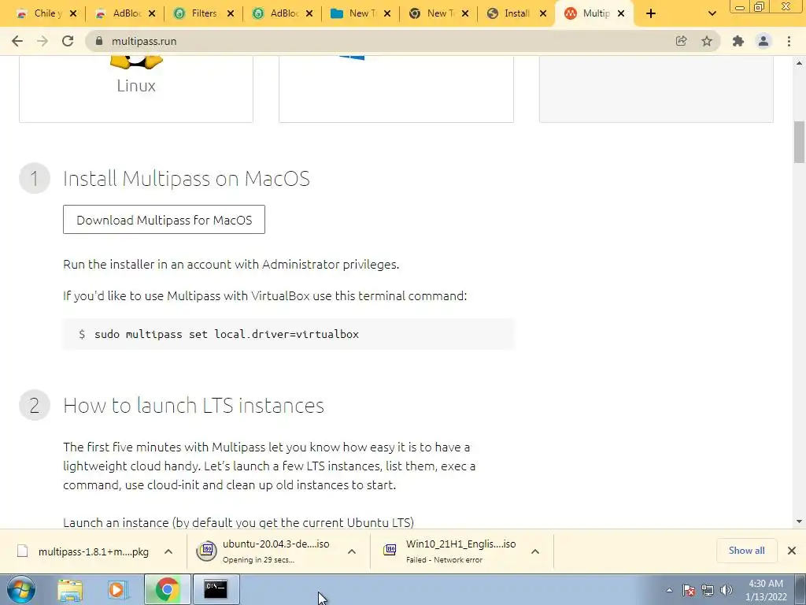The width and height of the screenshot is (806, 605).
Task: Click Download Multipass for MacOS button
Action: 164,220
